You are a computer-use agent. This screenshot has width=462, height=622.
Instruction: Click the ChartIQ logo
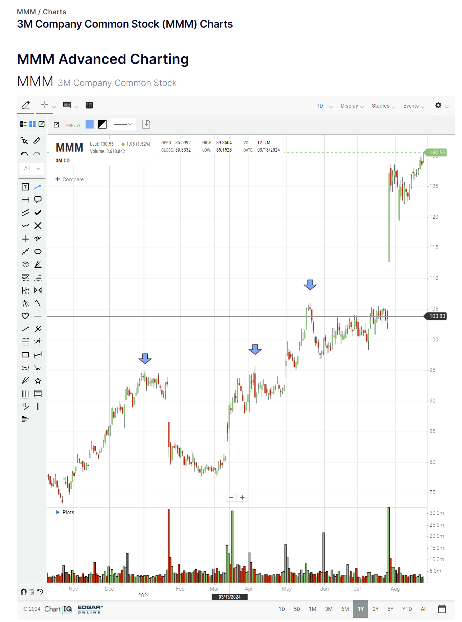tap(58, 609)
